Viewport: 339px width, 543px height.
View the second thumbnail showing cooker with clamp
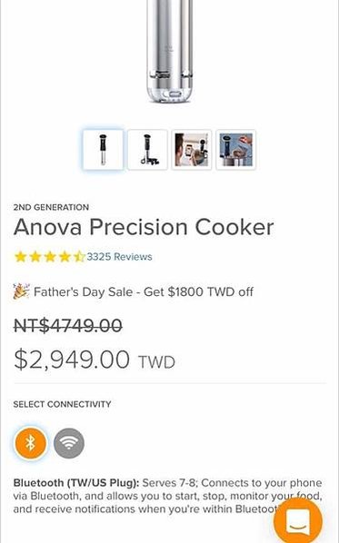coord(147,150)
